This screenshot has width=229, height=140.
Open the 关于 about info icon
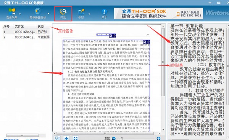(104, 12)
